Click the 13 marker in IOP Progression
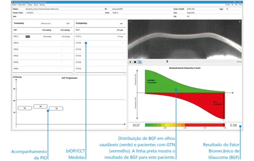Viewport: 254px width, 161px height. pyautogui.click(x=56, y=108)
